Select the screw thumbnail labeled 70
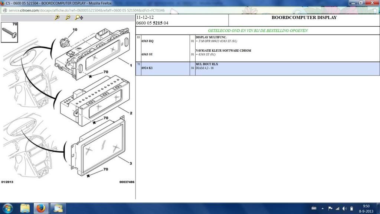This screenshot has width=380, height=214. coord(9,32)
